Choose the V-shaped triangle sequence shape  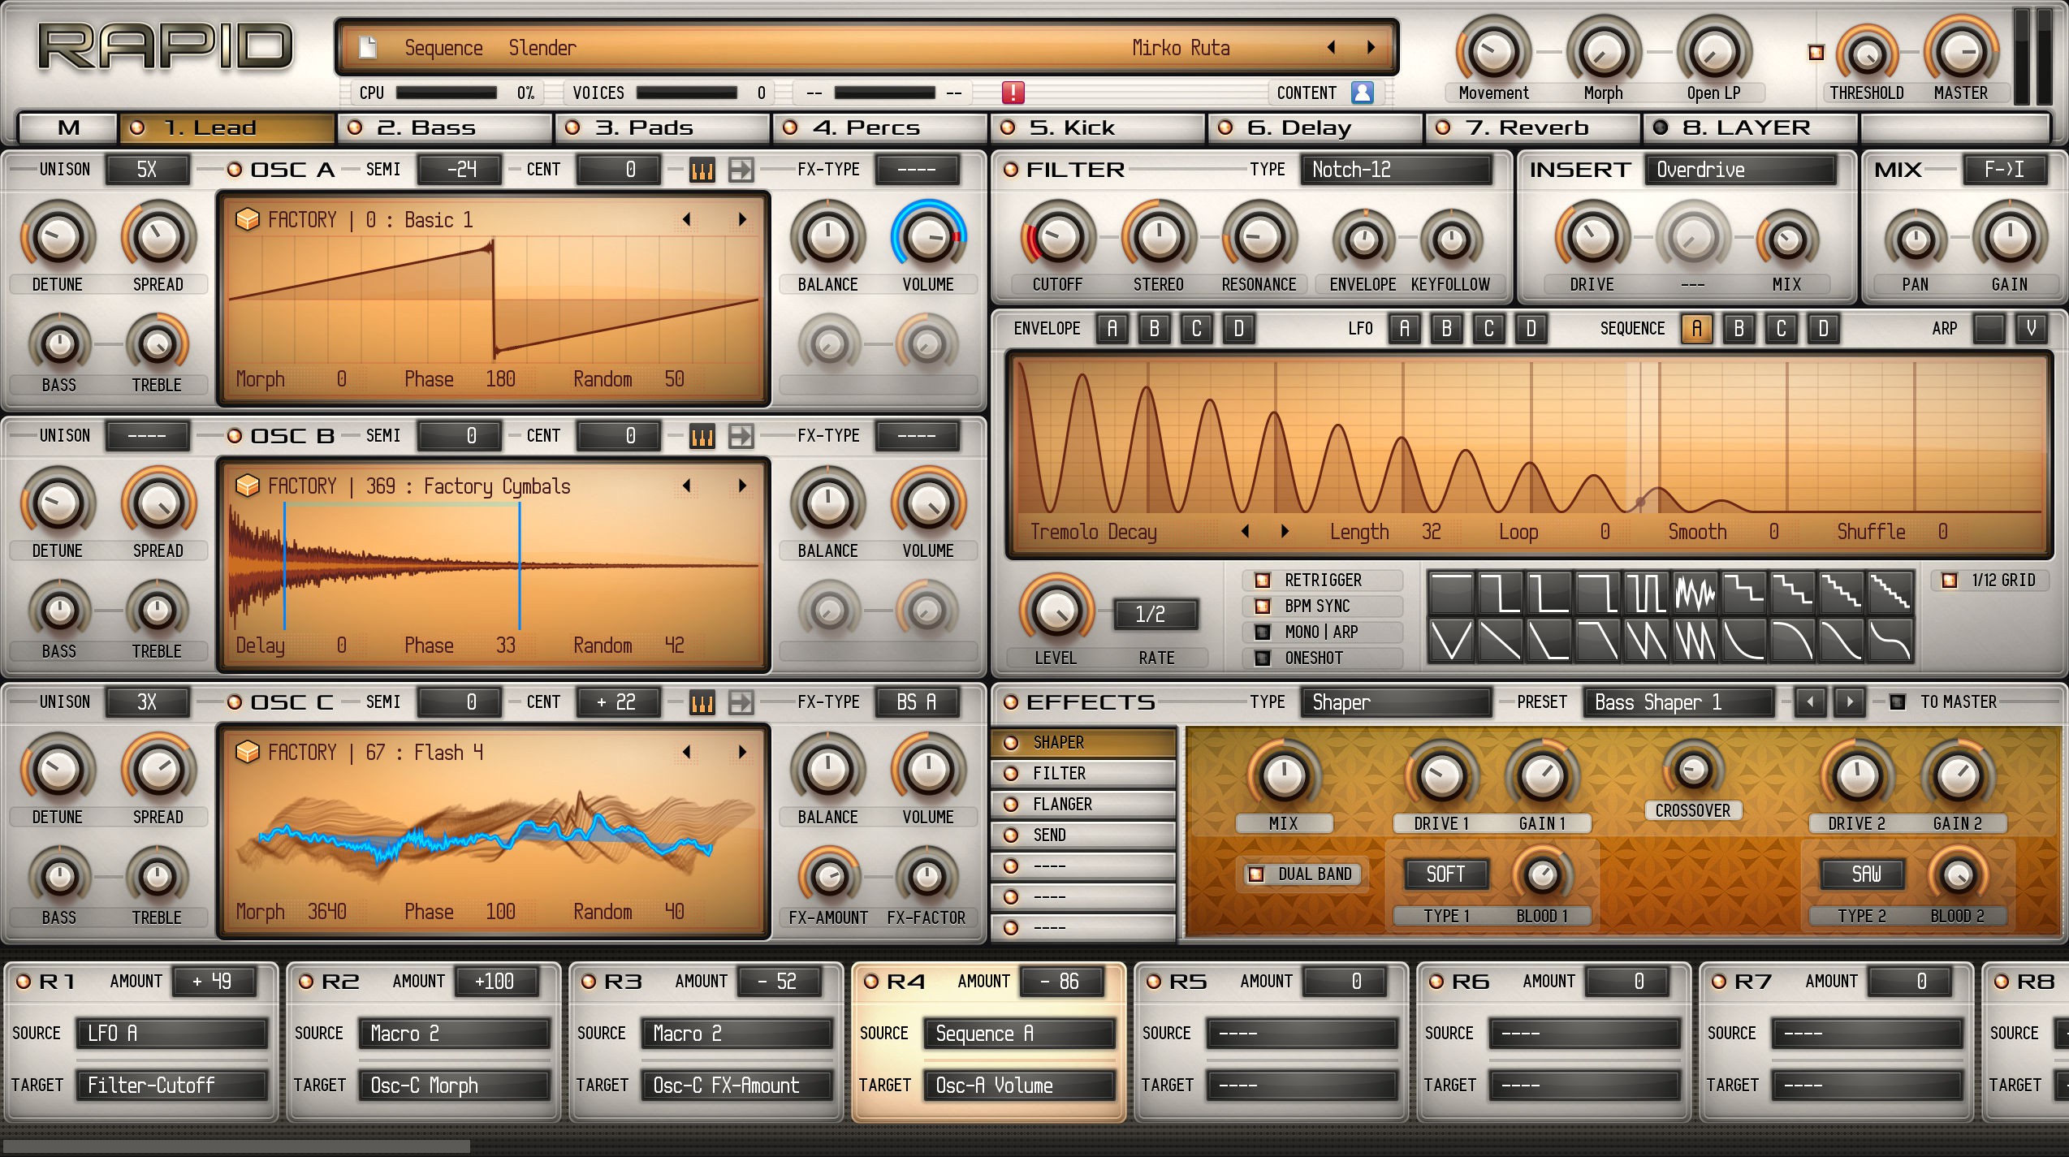tap(1451, 639)
